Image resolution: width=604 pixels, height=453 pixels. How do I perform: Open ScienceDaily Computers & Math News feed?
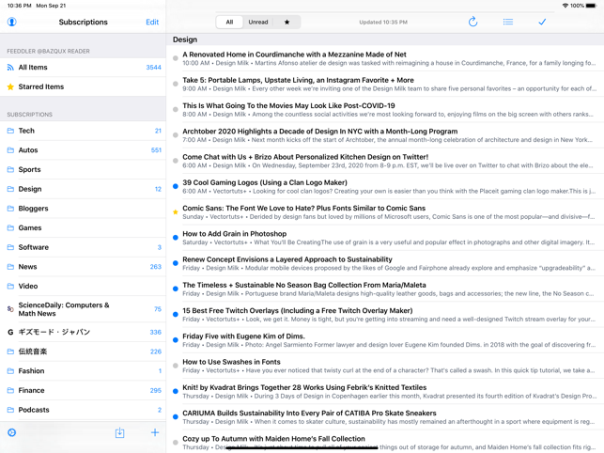(83, 309)
